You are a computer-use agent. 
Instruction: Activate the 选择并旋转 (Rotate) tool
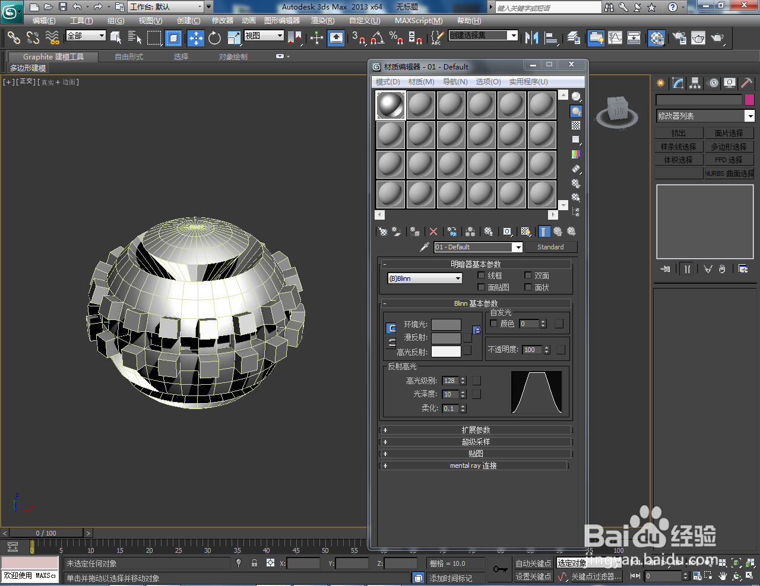(214, 38)
